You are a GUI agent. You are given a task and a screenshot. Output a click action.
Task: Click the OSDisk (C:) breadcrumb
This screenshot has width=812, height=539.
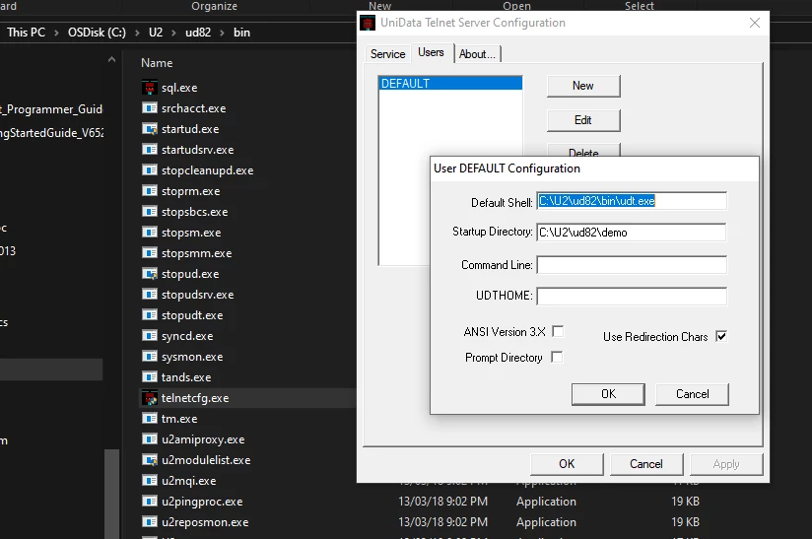(97, 33)
